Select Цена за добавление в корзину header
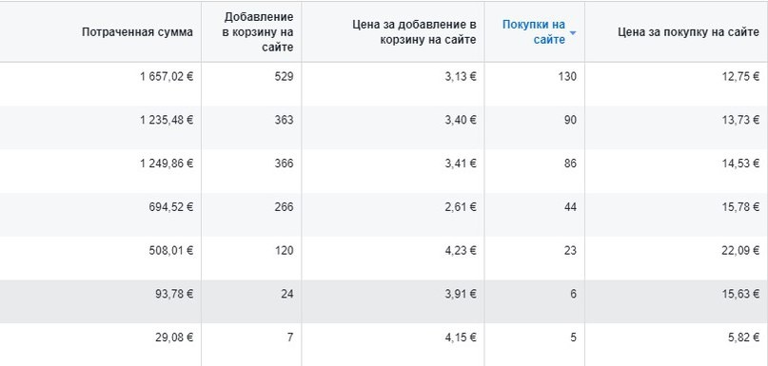Viewport: 768px width, 366px height. (x=414, y=31)
